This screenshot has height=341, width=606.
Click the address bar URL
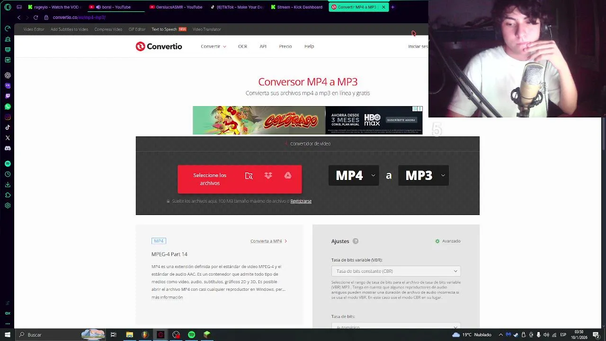pos(79,18)
